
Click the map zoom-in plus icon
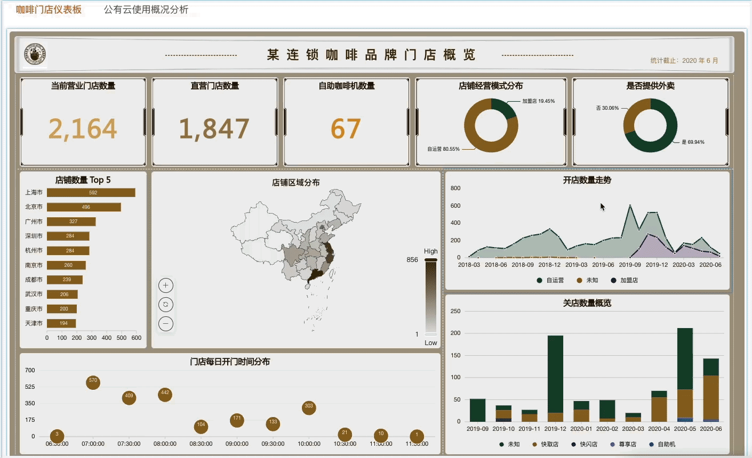tap(166, 285)
